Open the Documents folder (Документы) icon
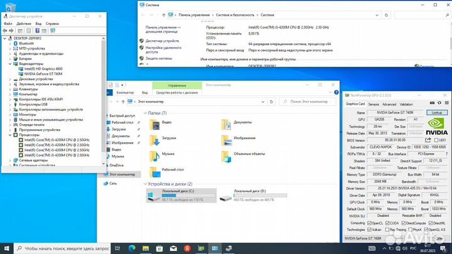This screenshot has width=452, height=254. coord(226,124)
